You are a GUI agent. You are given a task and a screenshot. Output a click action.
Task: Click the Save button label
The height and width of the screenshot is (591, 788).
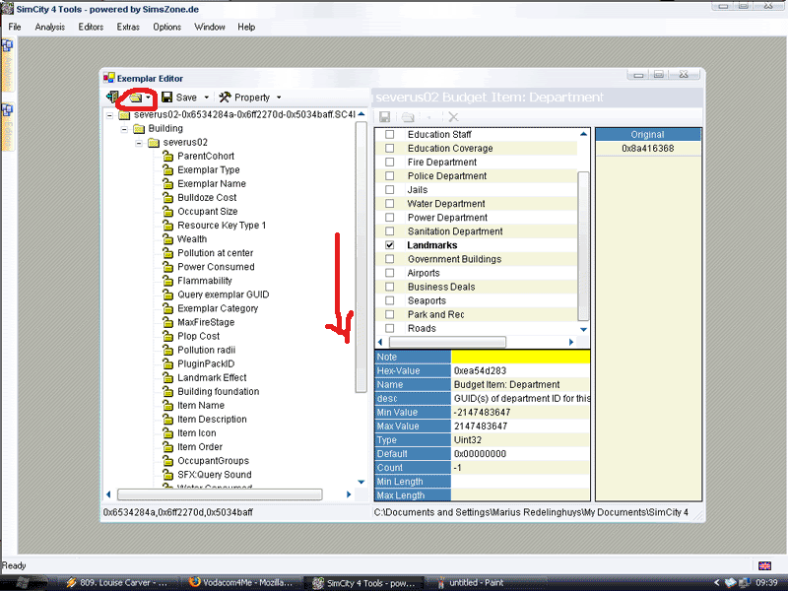pyautogui.click(x=186, y=98)
